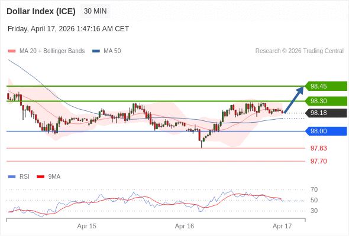The height and width of the screenshot is (236, 349).
Task: Click the RSI 70 level label
Action: 314,189
